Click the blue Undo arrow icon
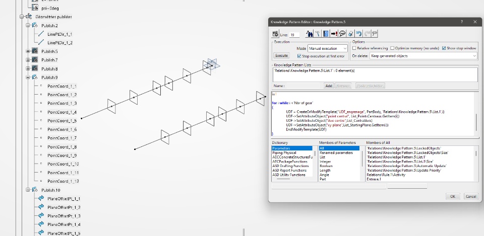484x236 pixels. click(358, 34)
